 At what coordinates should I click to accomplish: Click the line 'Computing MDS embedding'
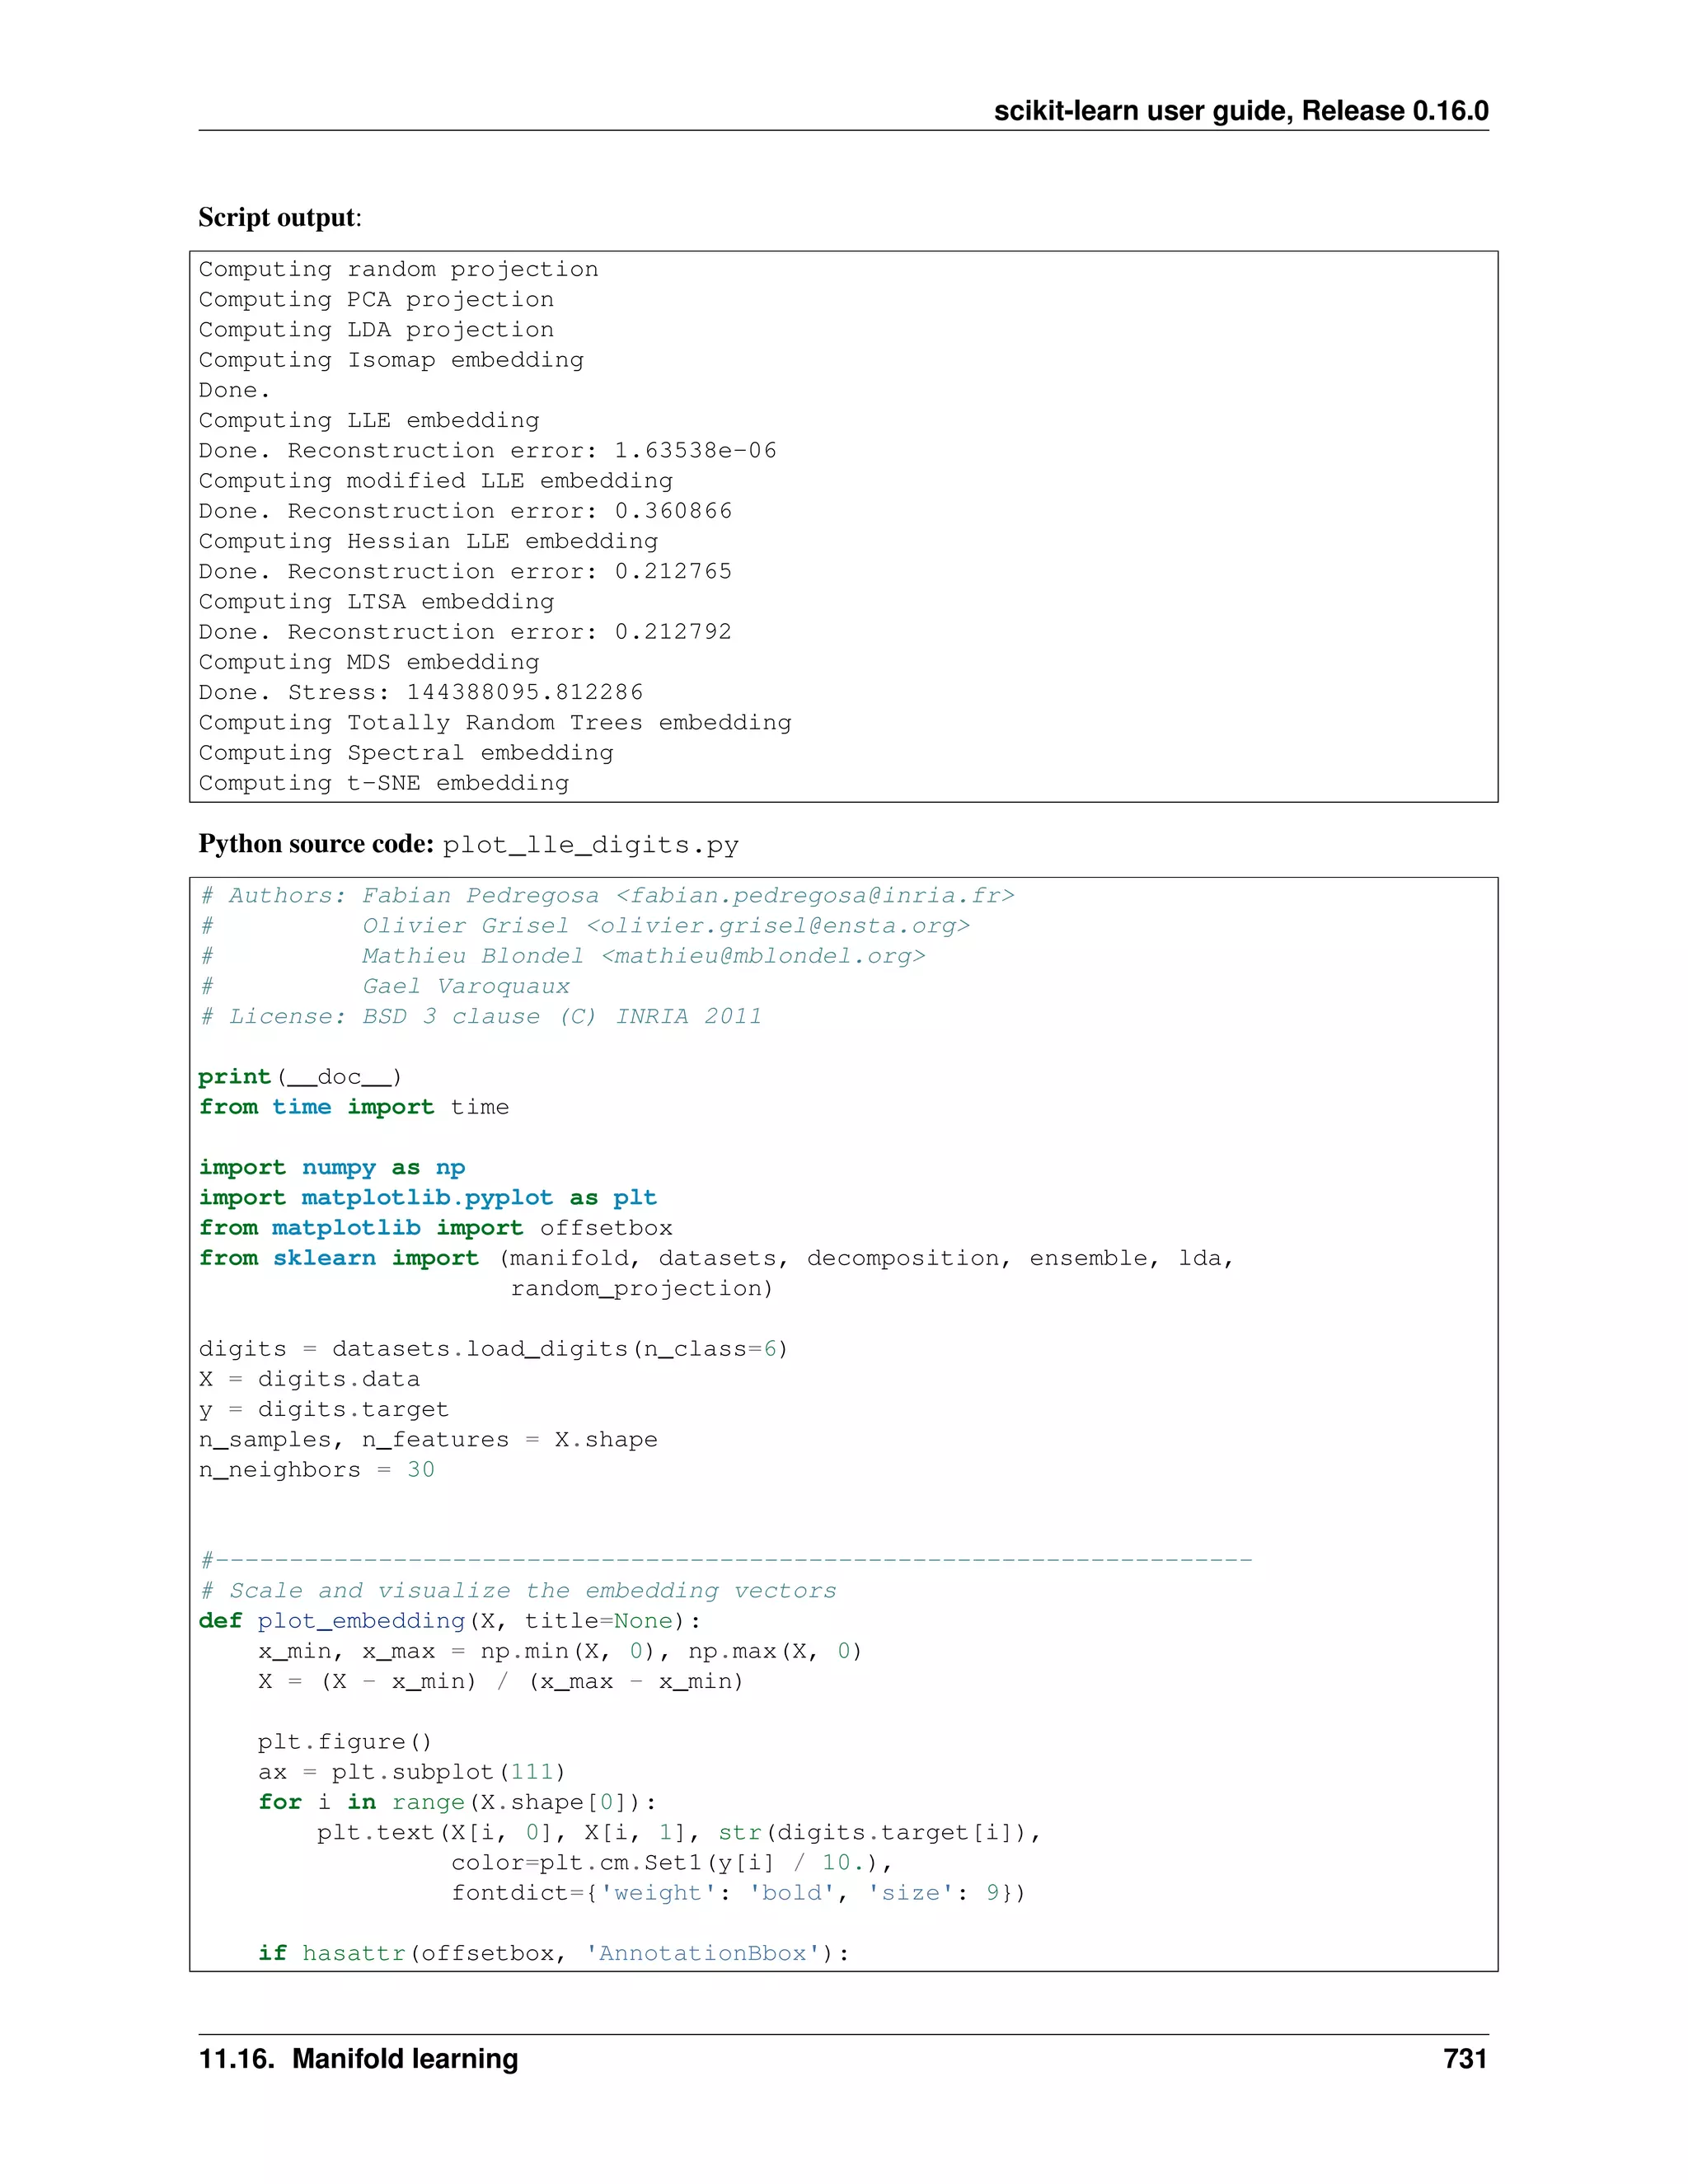(x=369, y=662)
